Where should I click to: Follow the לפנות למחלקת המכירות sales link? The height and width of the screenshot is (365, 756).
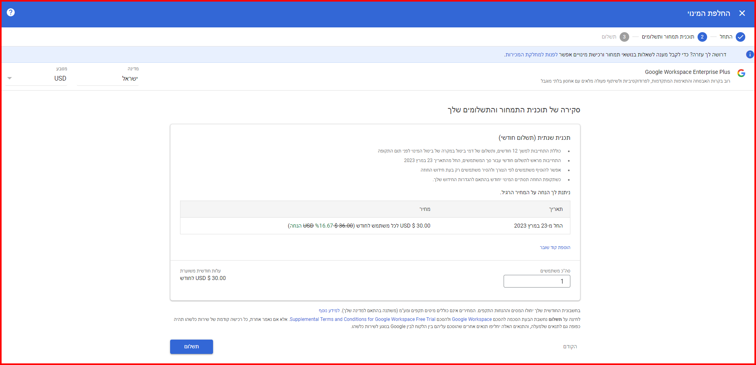click(531, 54)
